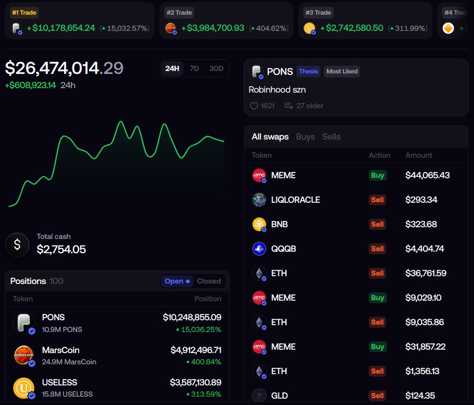Click the 400.84% MarsCoin gain
The image size is (474, 405).
[x=204, y=362]
